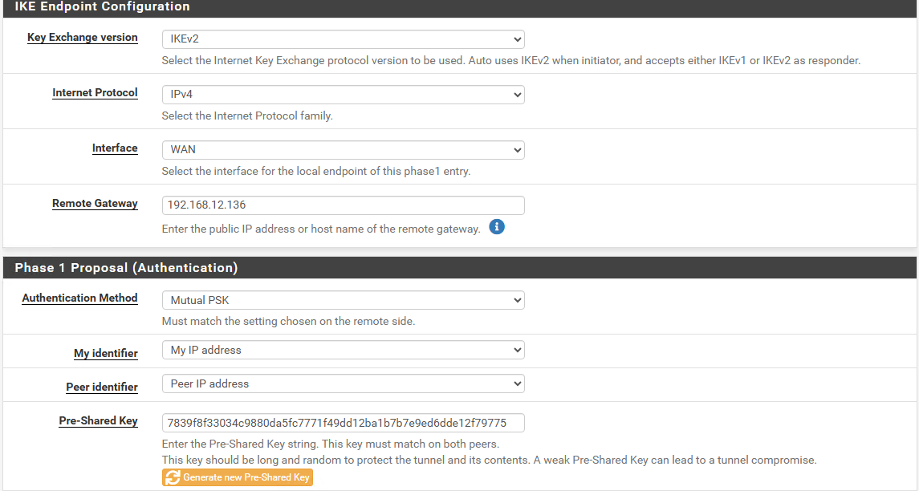Click the Authentication Method label

pyautogui.click(x=79, y=298)
